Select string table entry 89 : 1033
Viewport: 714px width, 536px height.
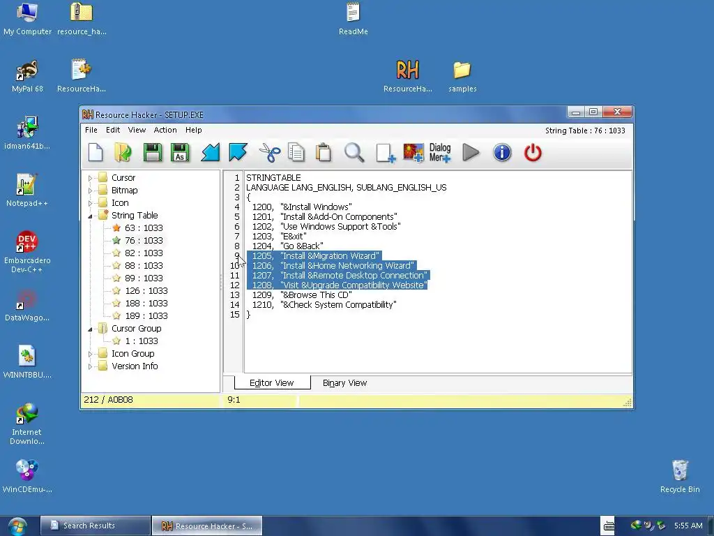click(144, 278)
